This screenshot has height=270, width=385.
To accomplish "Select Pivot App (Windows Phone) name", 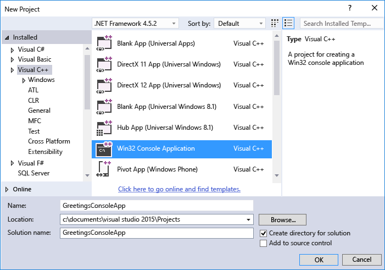I will [x=157, y=169].
